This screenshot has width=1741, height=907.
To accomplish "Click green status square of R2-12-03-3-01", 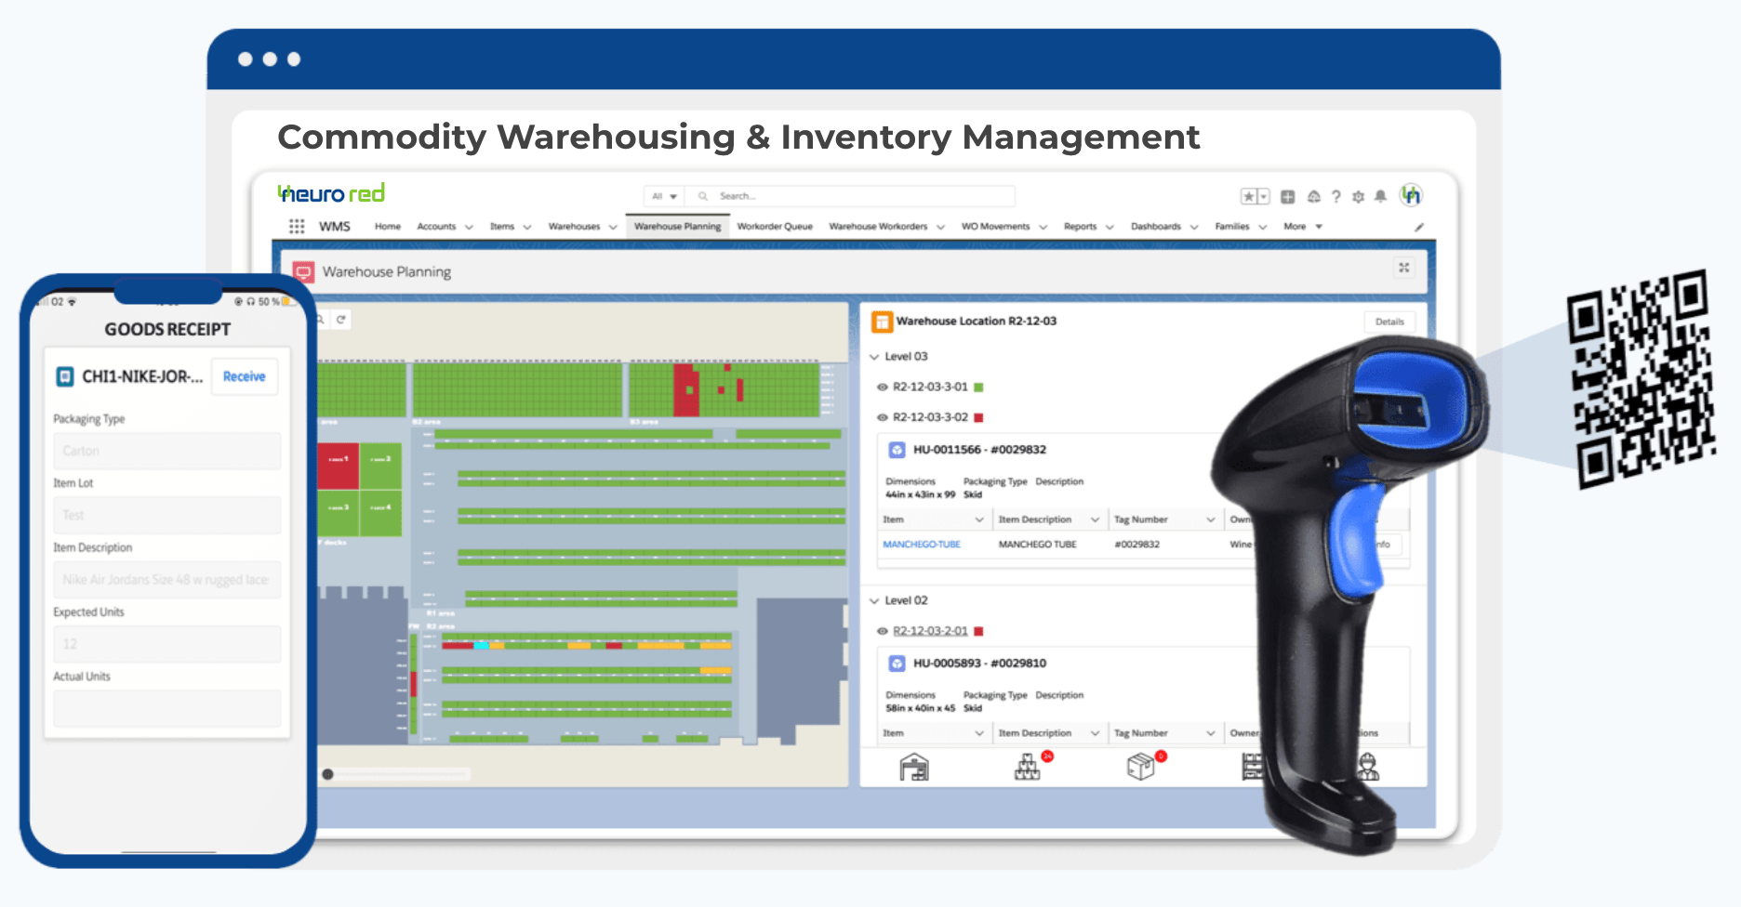I will 978,388.
